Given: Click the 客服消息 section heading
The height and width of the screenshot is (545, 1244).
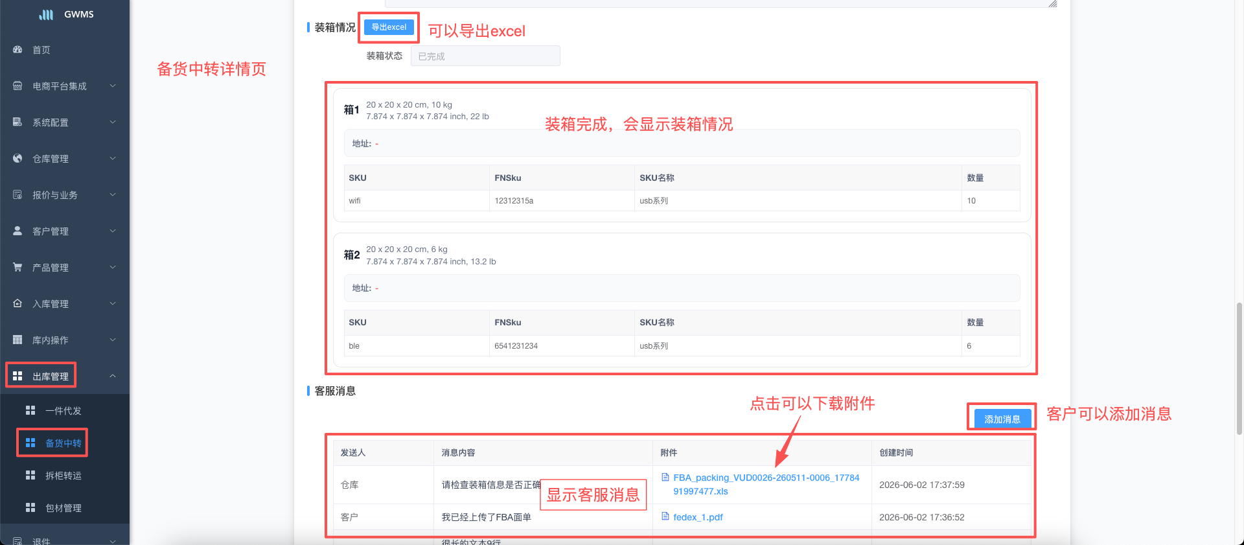Looking at the screenshot, I should 335,391.
